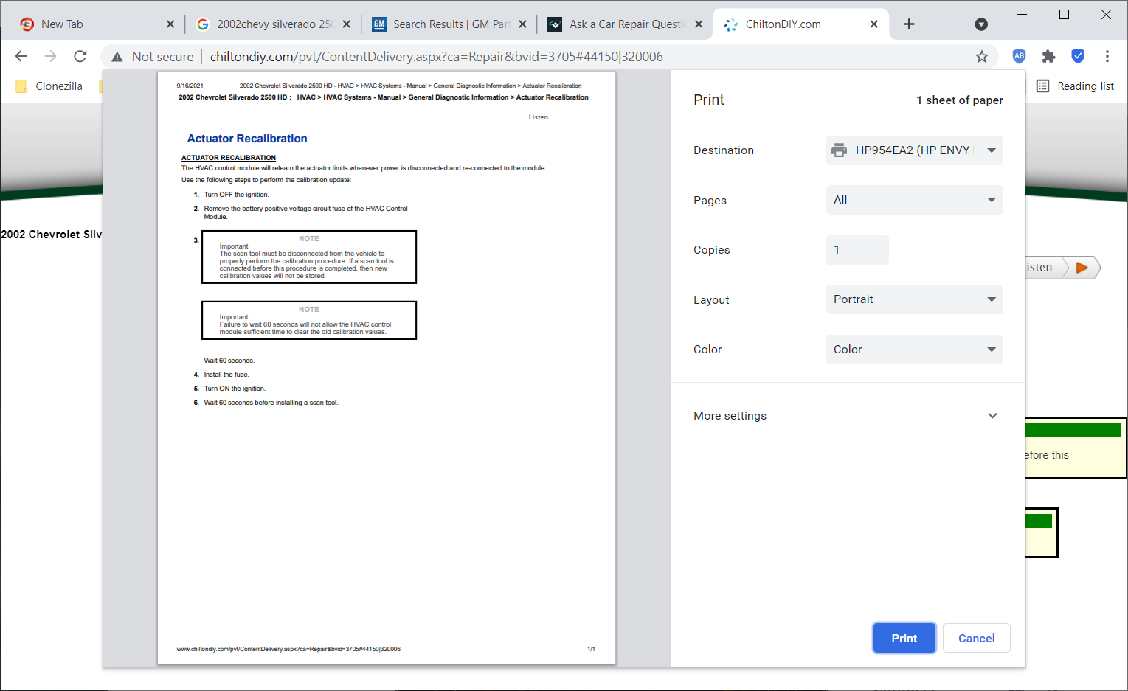This screenshot has height=691, width=1128.
Task: Open the Reading list
Action: pos(1076,86)
